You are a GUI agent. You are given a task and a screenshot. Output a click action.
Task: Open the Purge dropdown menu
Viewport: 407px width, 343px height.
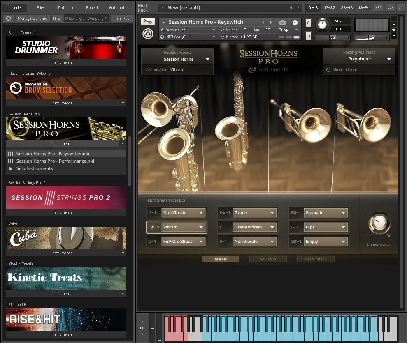[x=287, y=30]
